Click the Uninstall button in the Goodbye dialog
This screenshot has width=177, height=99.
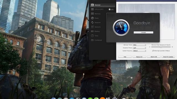point(143,32)
